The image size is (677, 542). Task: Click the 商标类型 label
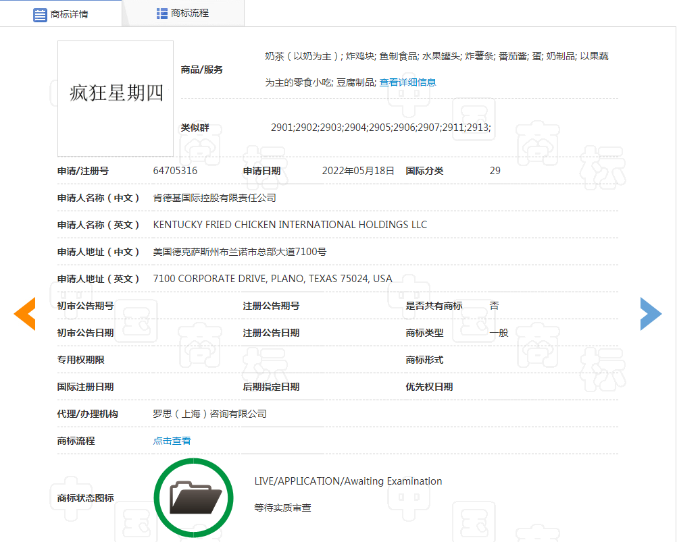pyautogui.click(x=424, y=333)
